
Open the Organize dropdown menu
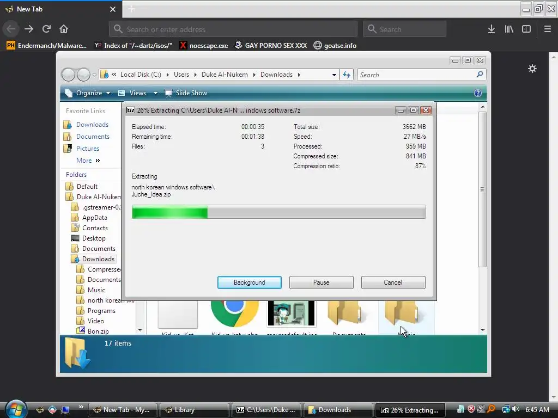(88, 93)
